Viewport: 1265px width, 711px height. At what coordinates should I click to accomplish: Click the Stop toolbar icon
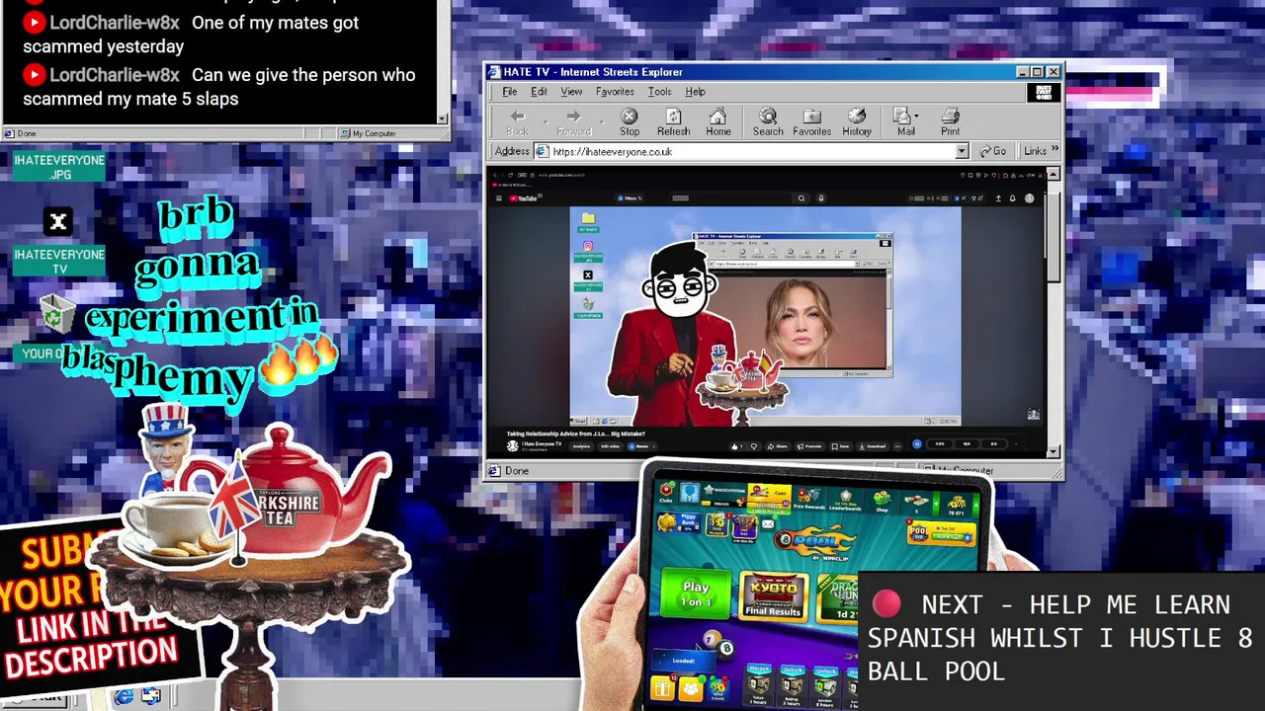pyautogui.click(x=630, y=117)
